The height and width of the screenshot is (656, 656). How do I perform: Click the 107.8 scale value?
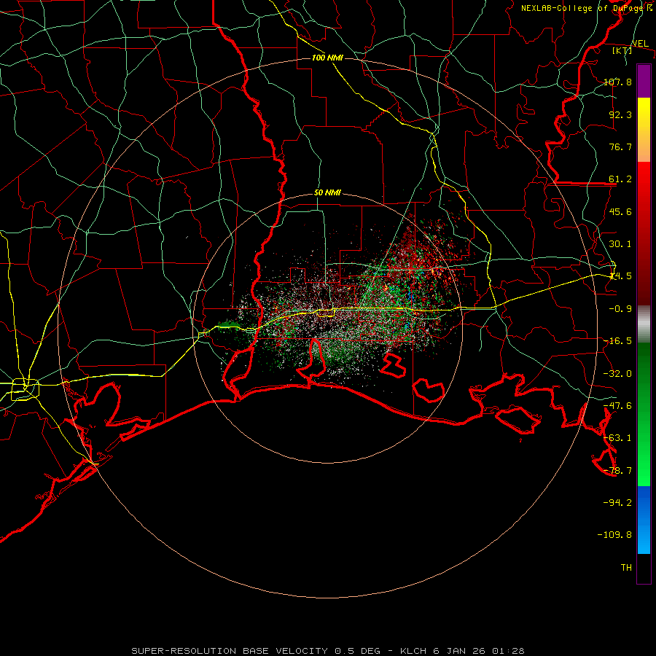(617, 82)
